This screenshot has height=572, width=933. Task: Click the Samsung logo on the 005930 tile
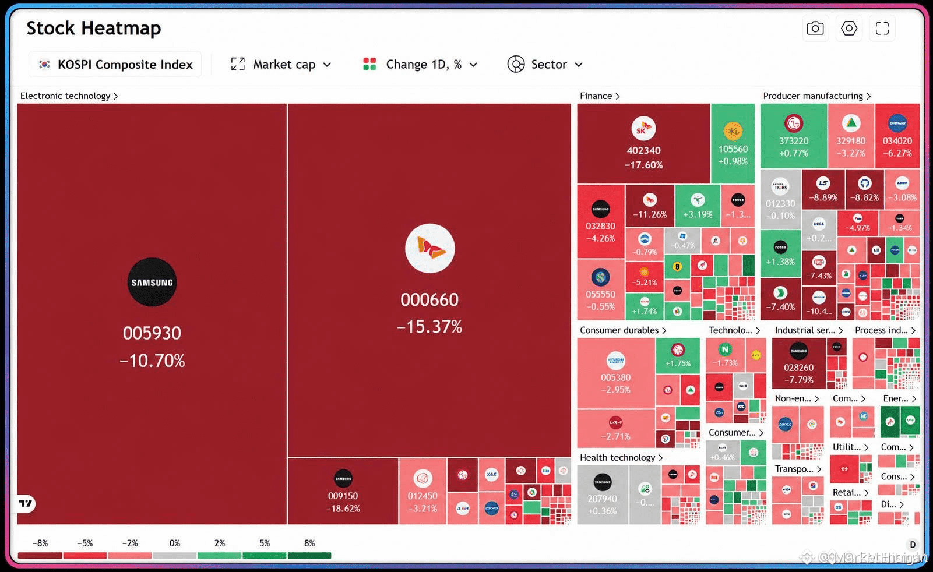pyautogui.click(x=152, y=282)
